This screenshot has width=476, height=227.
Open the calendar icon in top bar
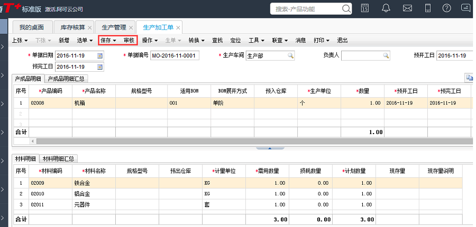pos(365,8)
